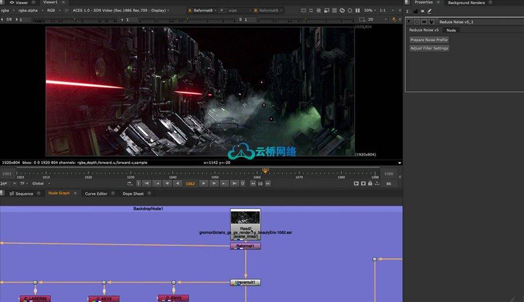The width and height of the screenshot is (524, 302).
Task: Pause the viewer update button
Action: (358, 10)
